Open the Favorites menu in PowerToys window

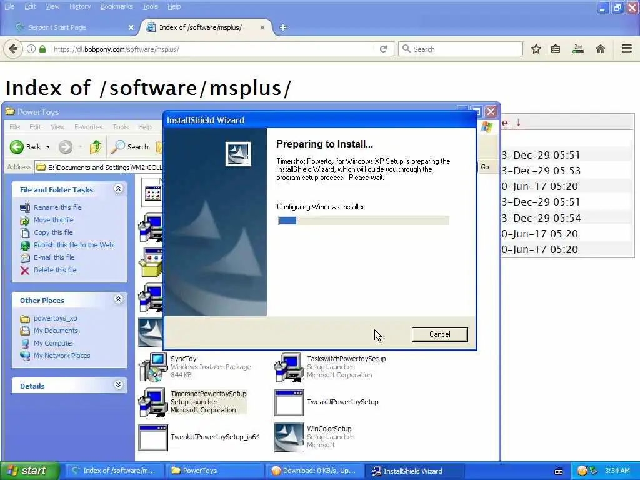point(89,127)
